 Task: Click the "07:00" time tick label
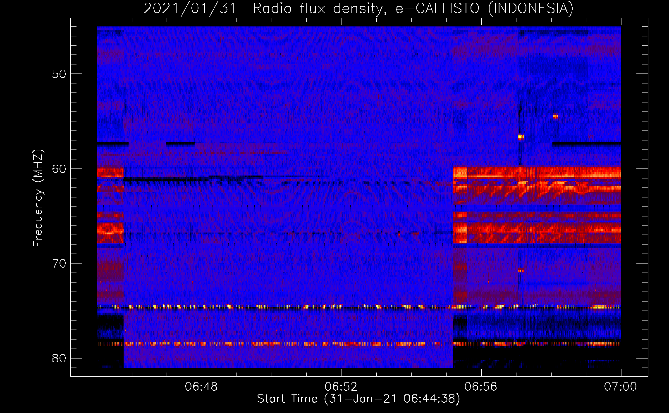point(621,387)
